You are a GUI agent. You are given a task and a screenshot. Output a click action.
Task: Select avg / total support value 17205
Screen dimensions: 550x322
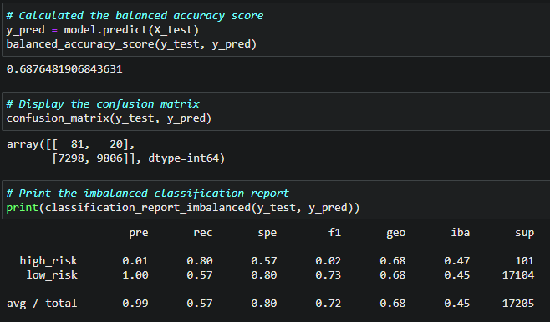tap(518, 304)
